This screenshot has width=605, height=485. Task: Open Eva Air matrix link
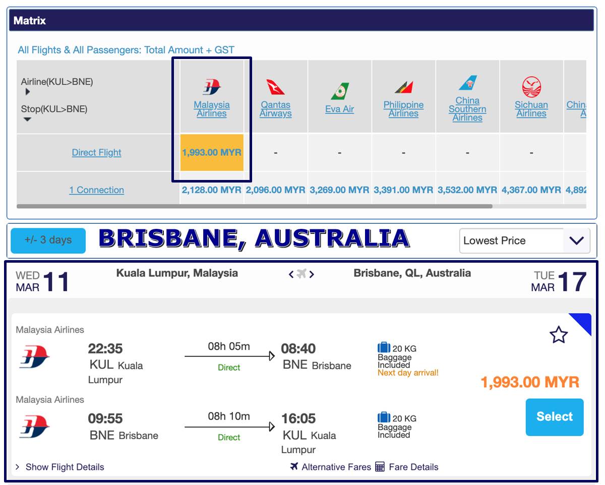339,109
